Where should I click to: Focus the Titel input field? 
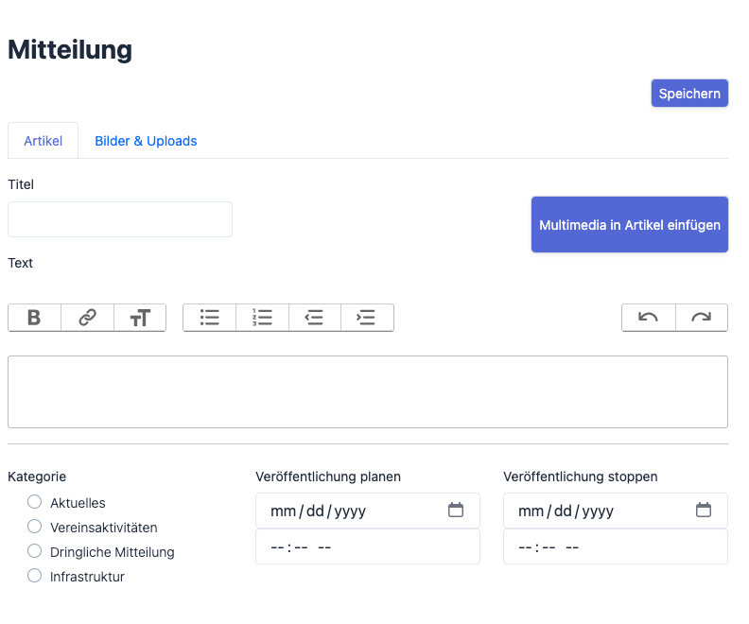[x=120, y=219]
